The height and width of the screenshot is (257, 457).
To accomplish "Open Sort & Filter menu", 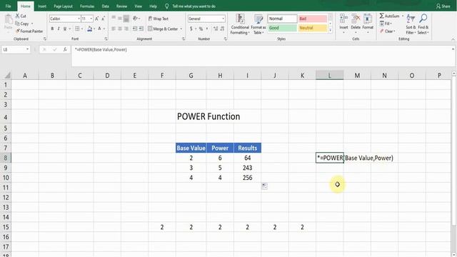I will coord(411,24).
